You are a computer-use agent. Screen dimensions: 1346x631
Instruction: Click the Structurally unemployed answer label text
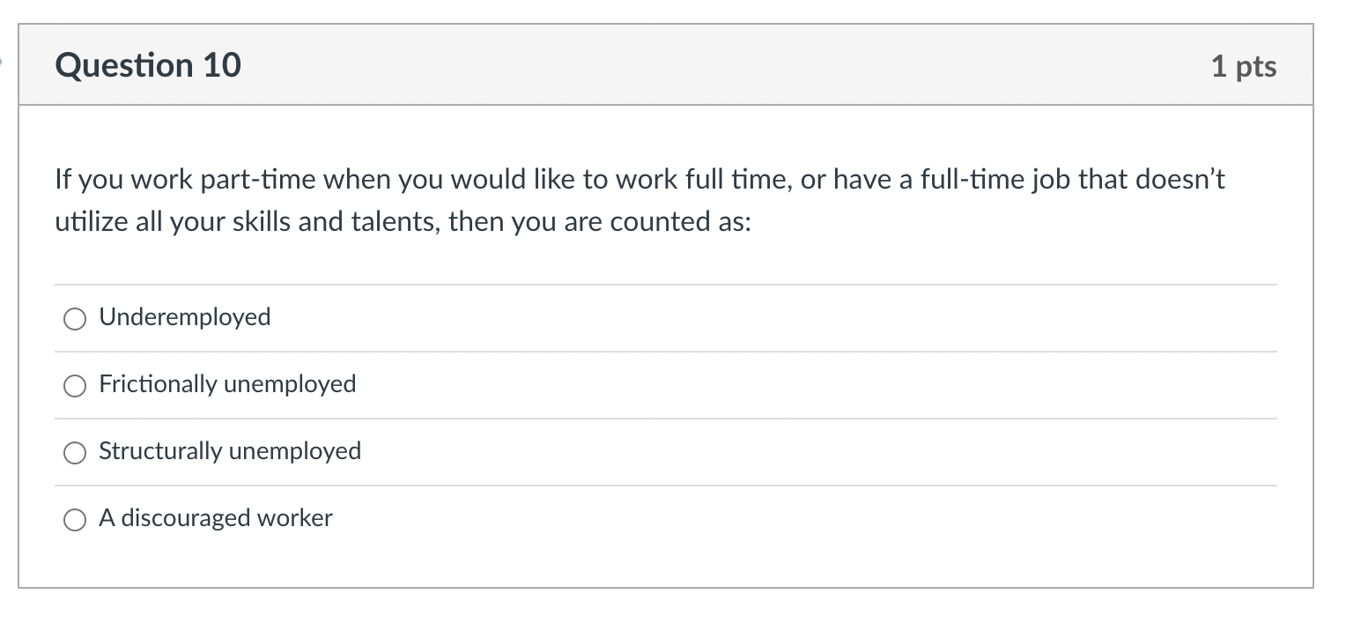[230, 451]
